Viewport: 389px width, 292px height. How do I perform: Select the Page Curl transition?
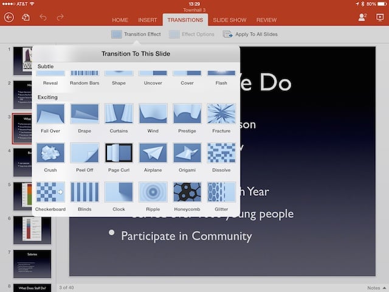click(x=119, y=153)
